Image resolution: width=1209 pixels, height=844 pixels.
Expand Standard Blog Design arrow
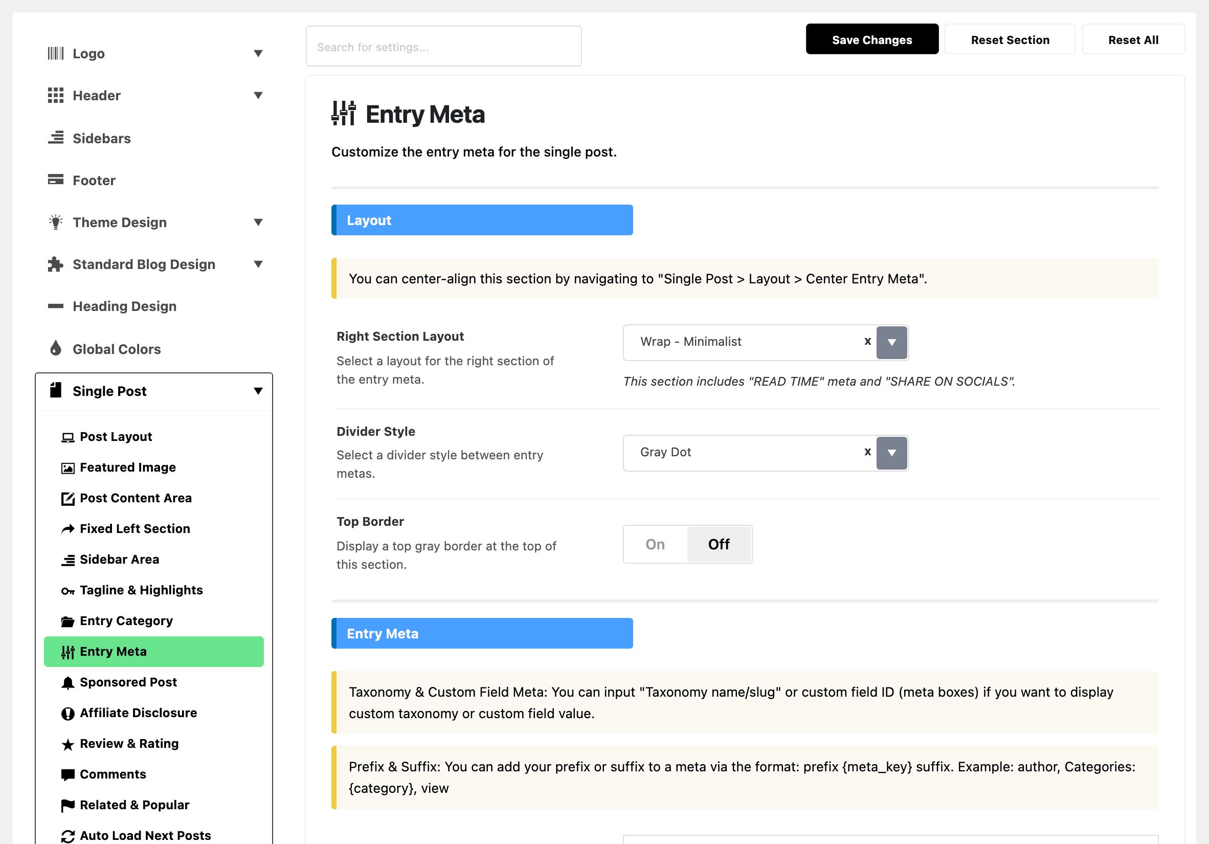coord(258,264)
